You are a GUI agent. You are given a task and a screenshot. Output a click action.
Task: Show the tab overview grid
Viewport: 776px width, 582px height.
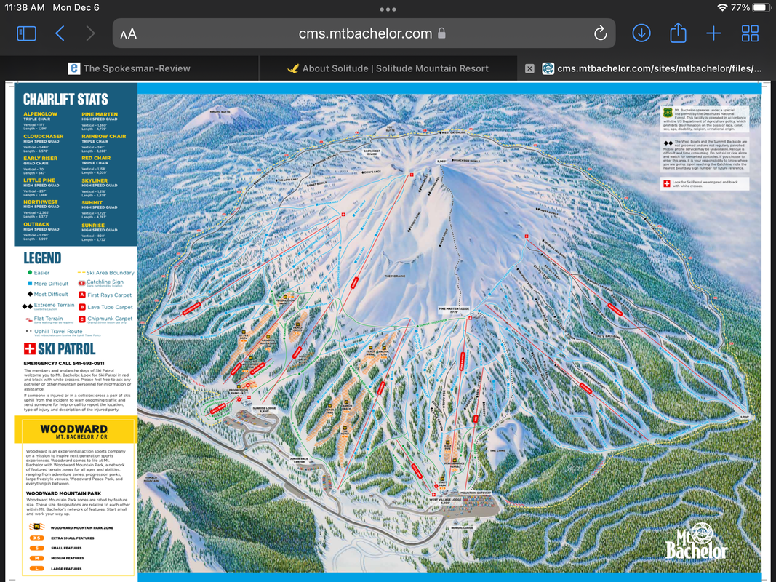750,33
